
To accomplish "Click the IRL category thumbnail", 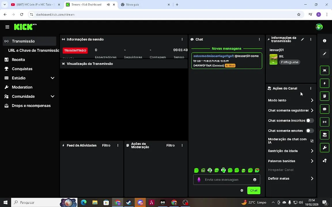I will [x=273, y=59].
